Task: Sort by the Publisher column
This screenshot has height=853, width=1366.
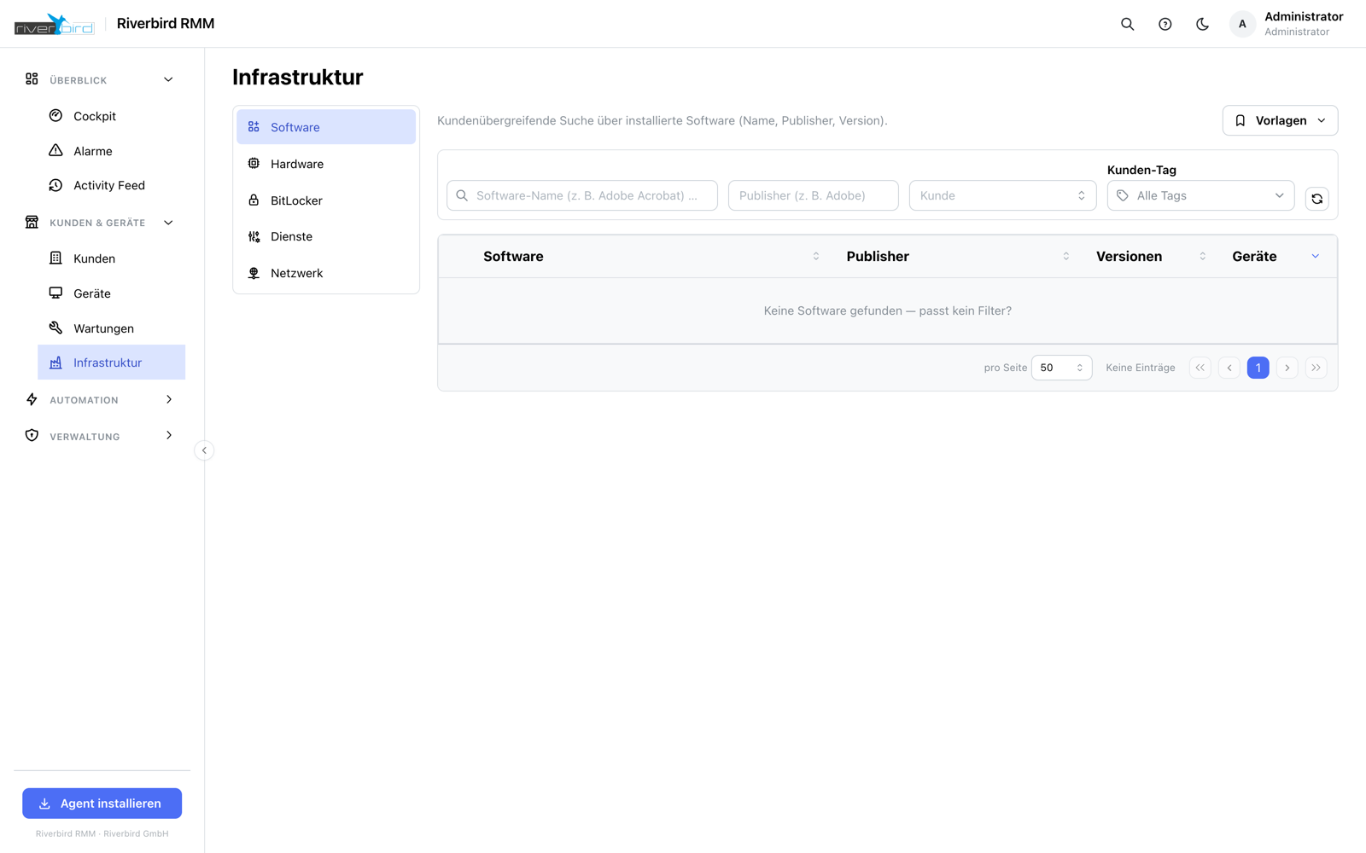Action: [x=958, y=257]
